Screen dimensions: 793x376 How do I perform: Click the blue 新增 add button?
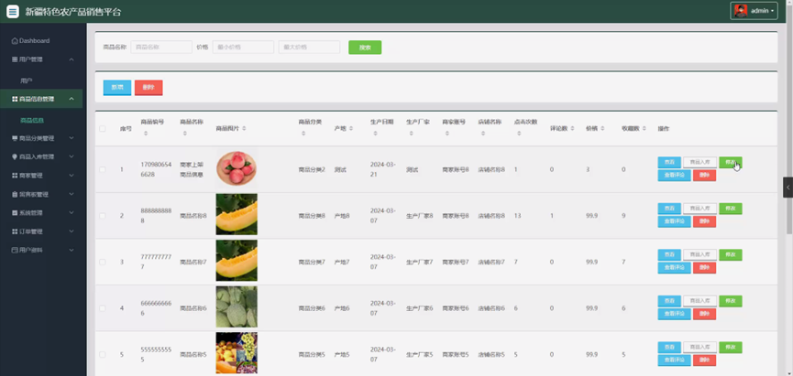point(116,87)
